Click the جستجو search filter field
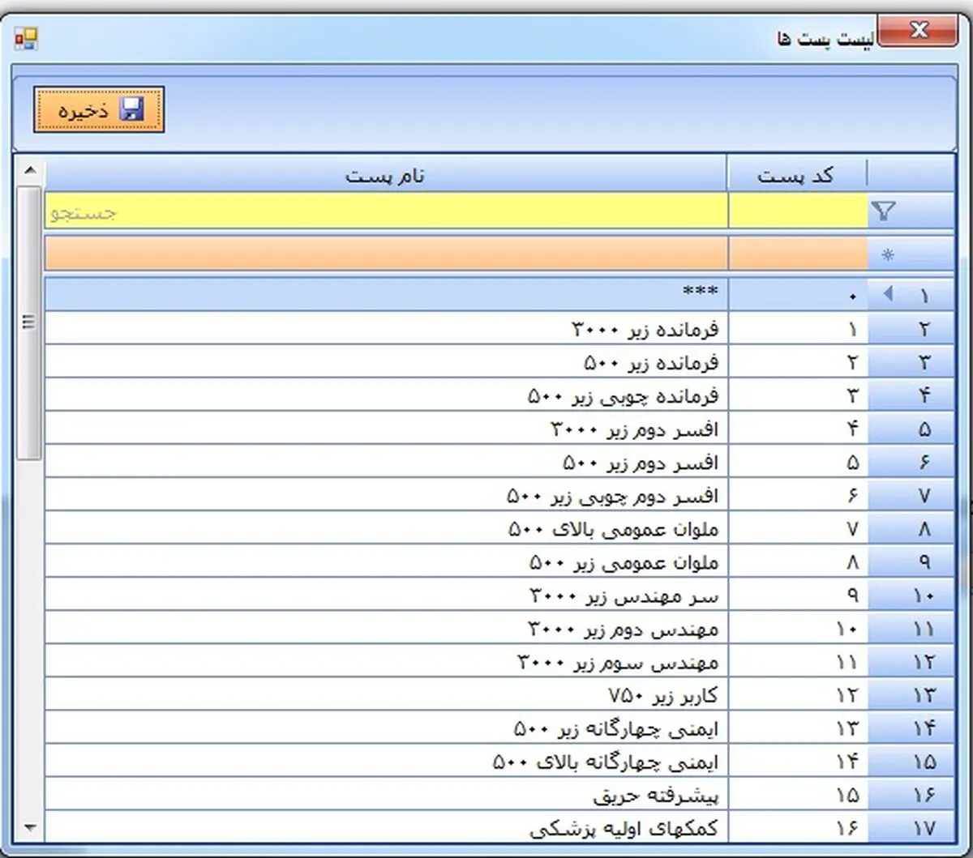The image size is (973, 858). (x=386, y=212)
